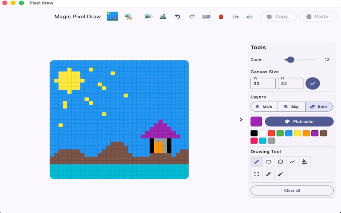Click the Copy button
The image size is (341, 213).
coord(278,17)
